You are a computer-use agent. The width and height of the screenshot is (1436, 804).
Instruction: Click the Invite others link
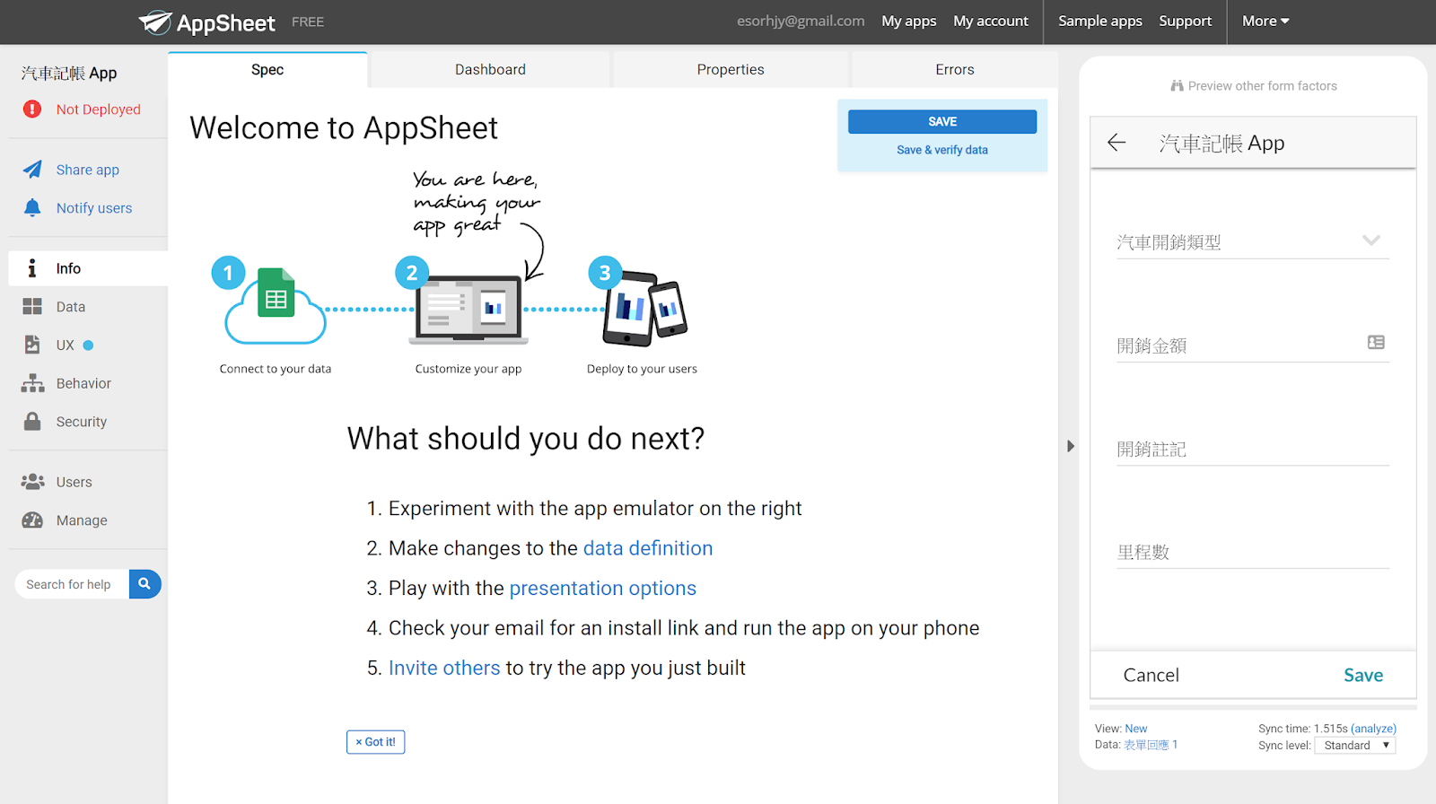tap(444, 668)
